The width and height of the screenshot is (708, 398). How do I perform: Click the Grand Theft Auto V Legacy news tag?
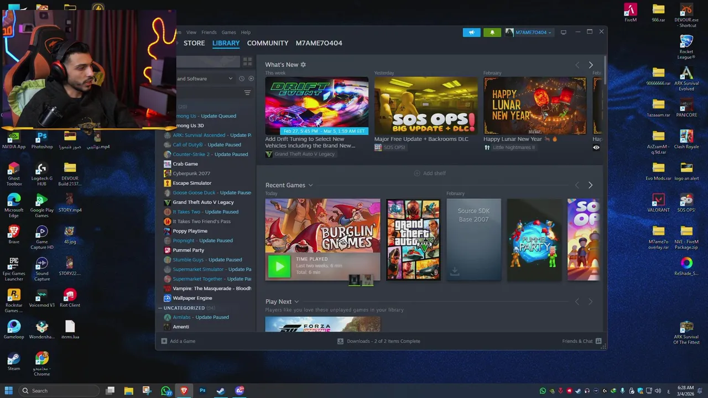(x=300, y=154)
